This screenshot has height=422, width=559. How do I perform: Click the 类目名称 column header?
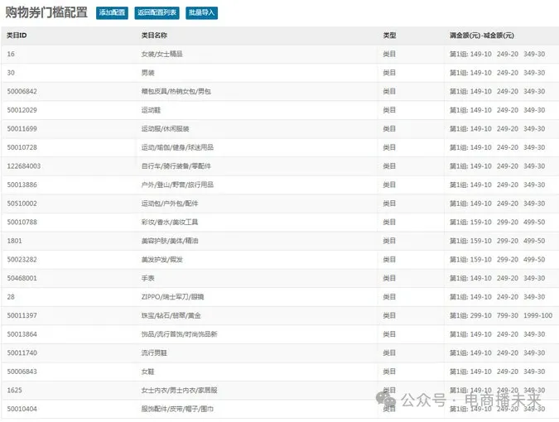click(x=154, y=36)
